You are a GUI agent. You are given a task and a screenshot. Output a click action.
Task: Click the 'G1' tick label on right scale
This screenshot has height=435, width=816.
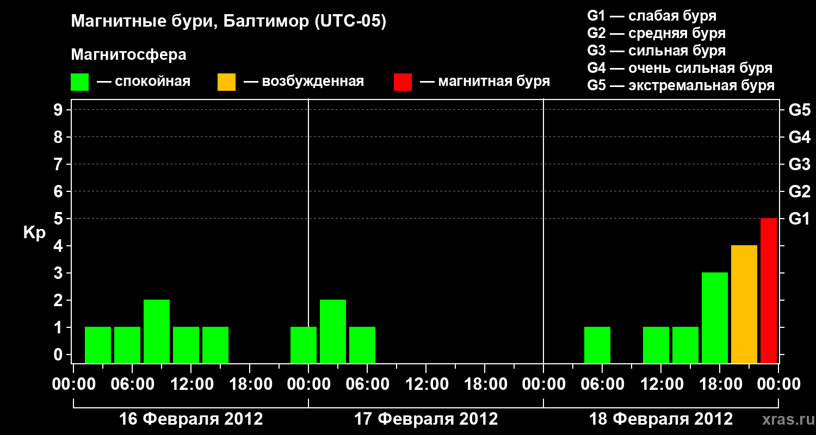pyautogui.click(x=799, y=219)
